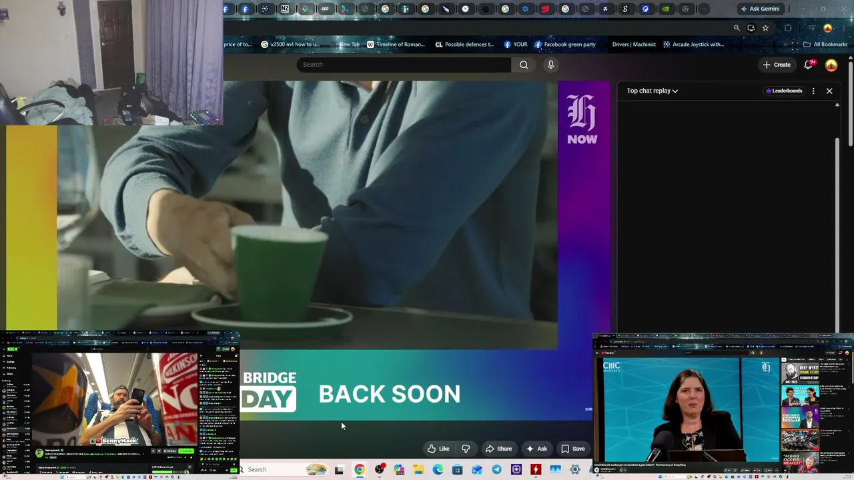Click the Ask button under video

pyautogui.click(x=537, y=449)
